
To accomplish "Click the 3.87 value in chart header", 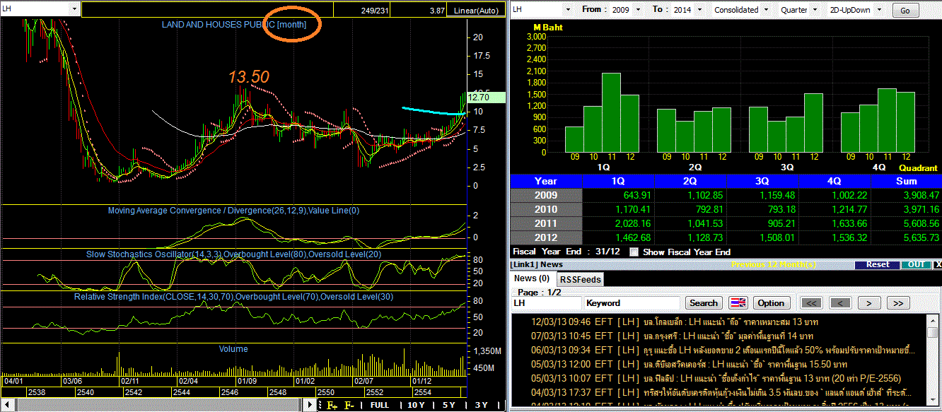I will pos(436,11).
